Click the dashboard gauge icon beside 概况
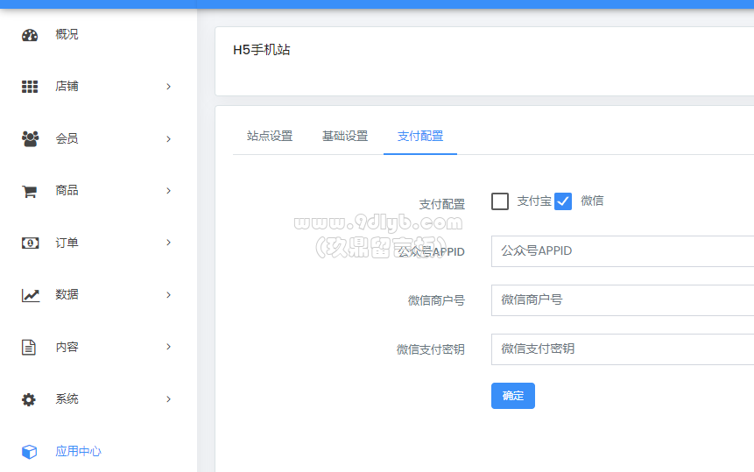Screen dimensions: 754x472 30,35
